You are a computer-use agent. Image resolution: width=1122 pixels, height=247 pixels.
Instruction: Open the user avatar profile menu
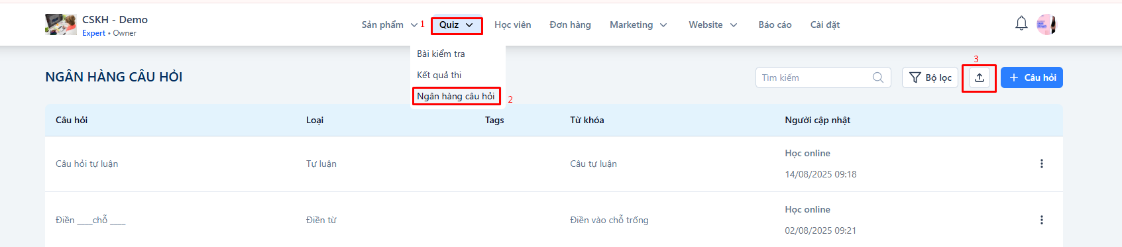point(1046,25)
